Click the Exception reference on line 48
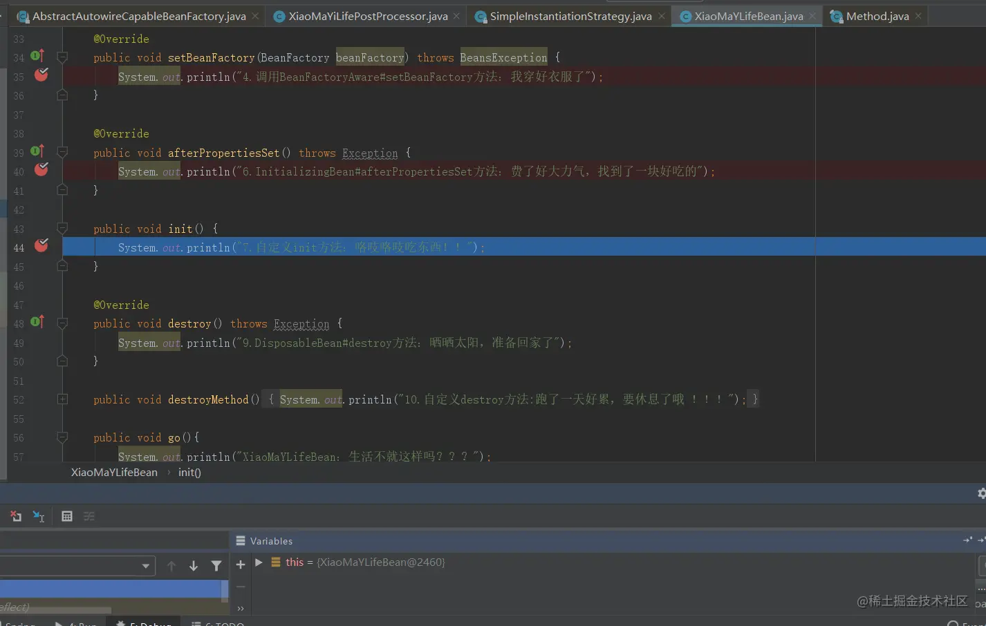The height and width of the screenshot is (626, 986). click(301, 323)
